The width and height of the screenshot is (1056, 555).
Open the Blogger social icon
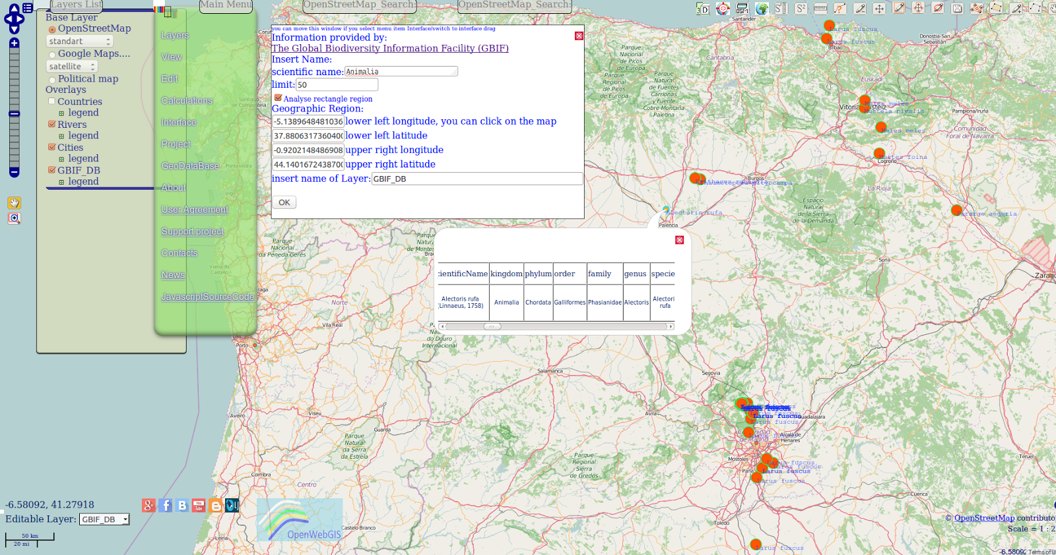click(215, 506)
